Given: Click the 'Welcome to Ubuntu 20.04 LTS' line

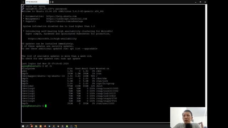Looking at the screenshot, I should (x=63, y=11).
